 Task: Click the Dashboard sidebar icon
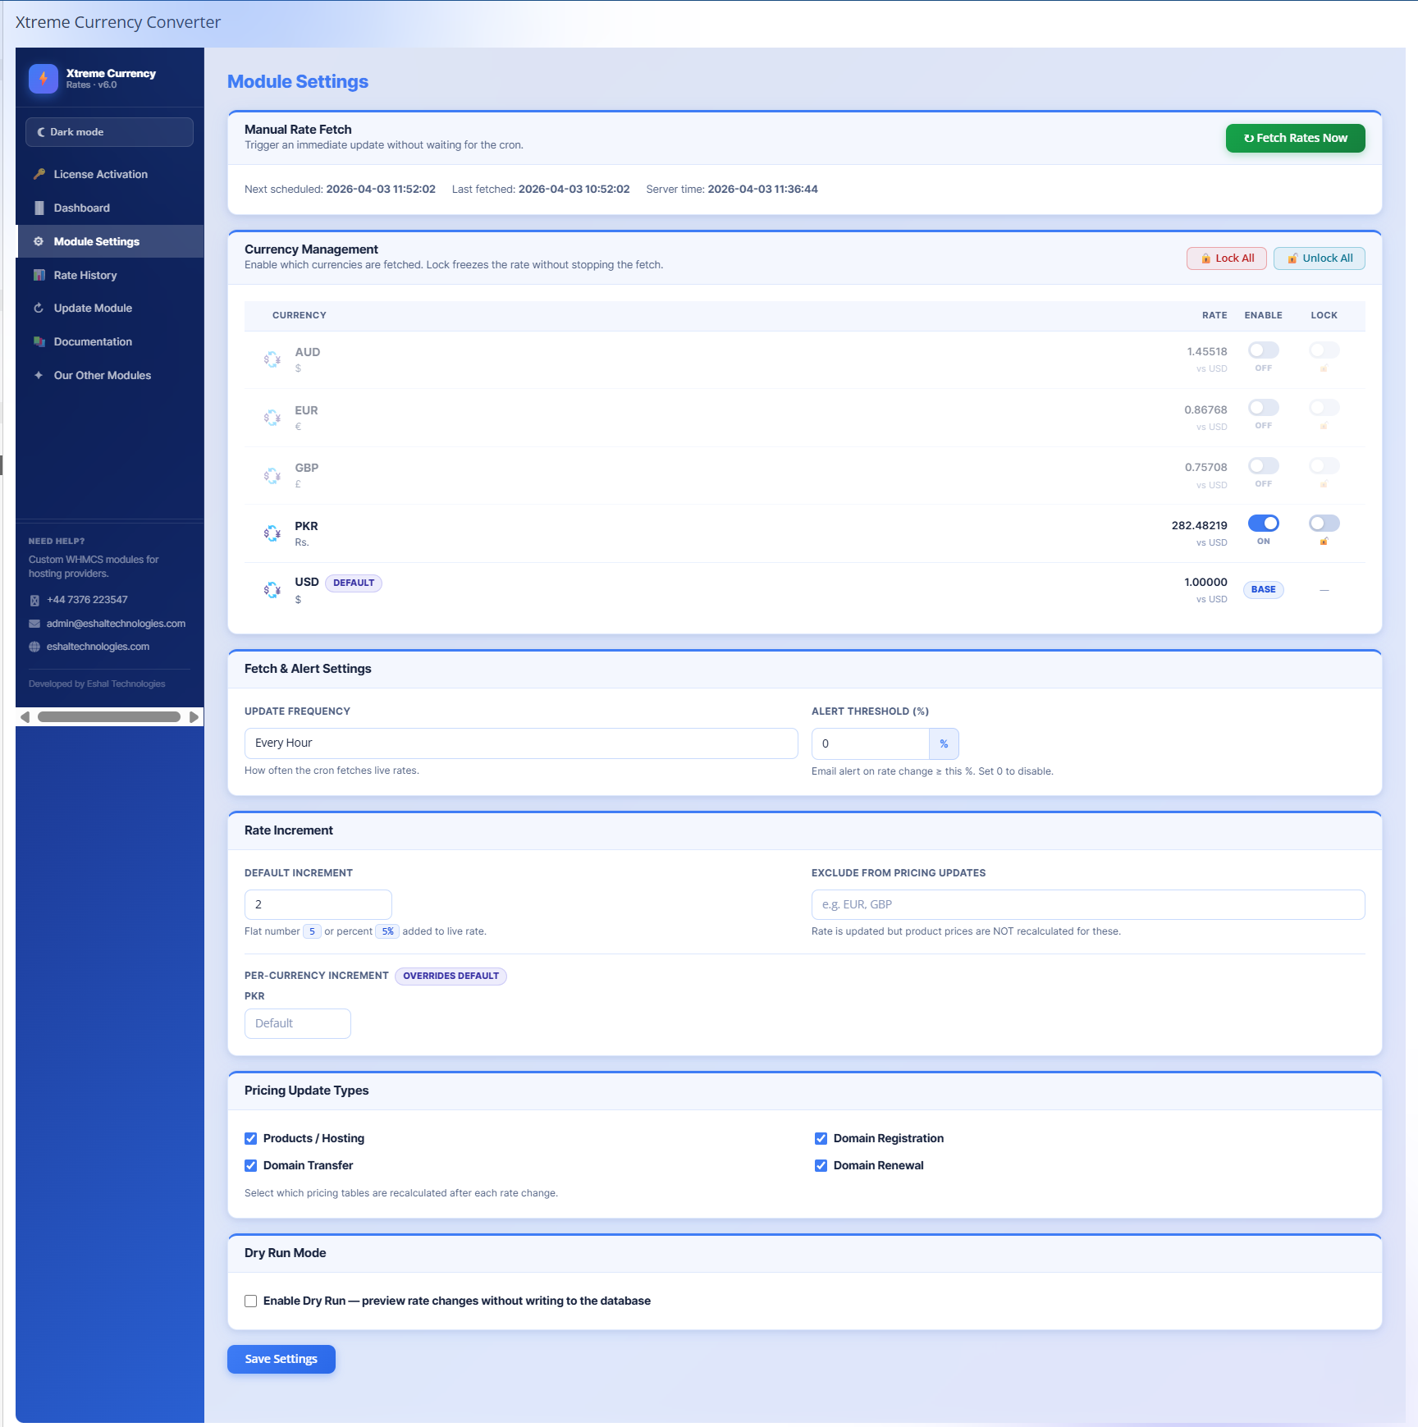tap(39, 208)
